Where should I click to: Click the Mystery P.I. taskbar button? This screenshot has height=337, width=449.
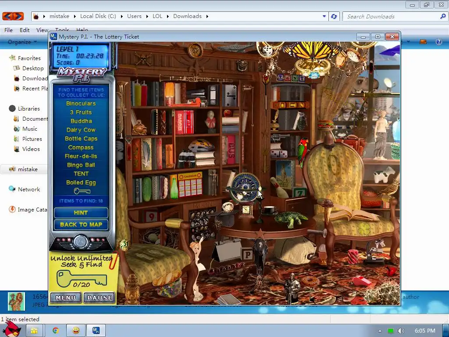(x=96, y=331)
